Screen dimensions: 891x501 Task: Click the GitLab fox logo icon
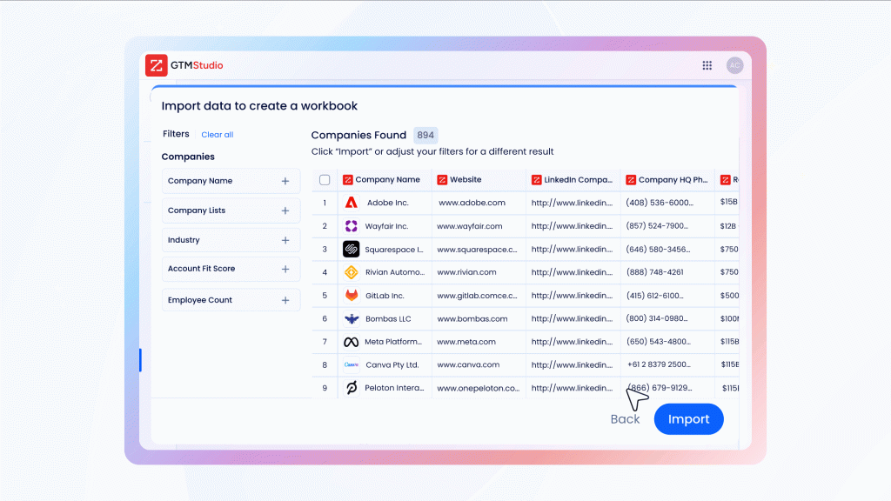(x=351, y=296)
